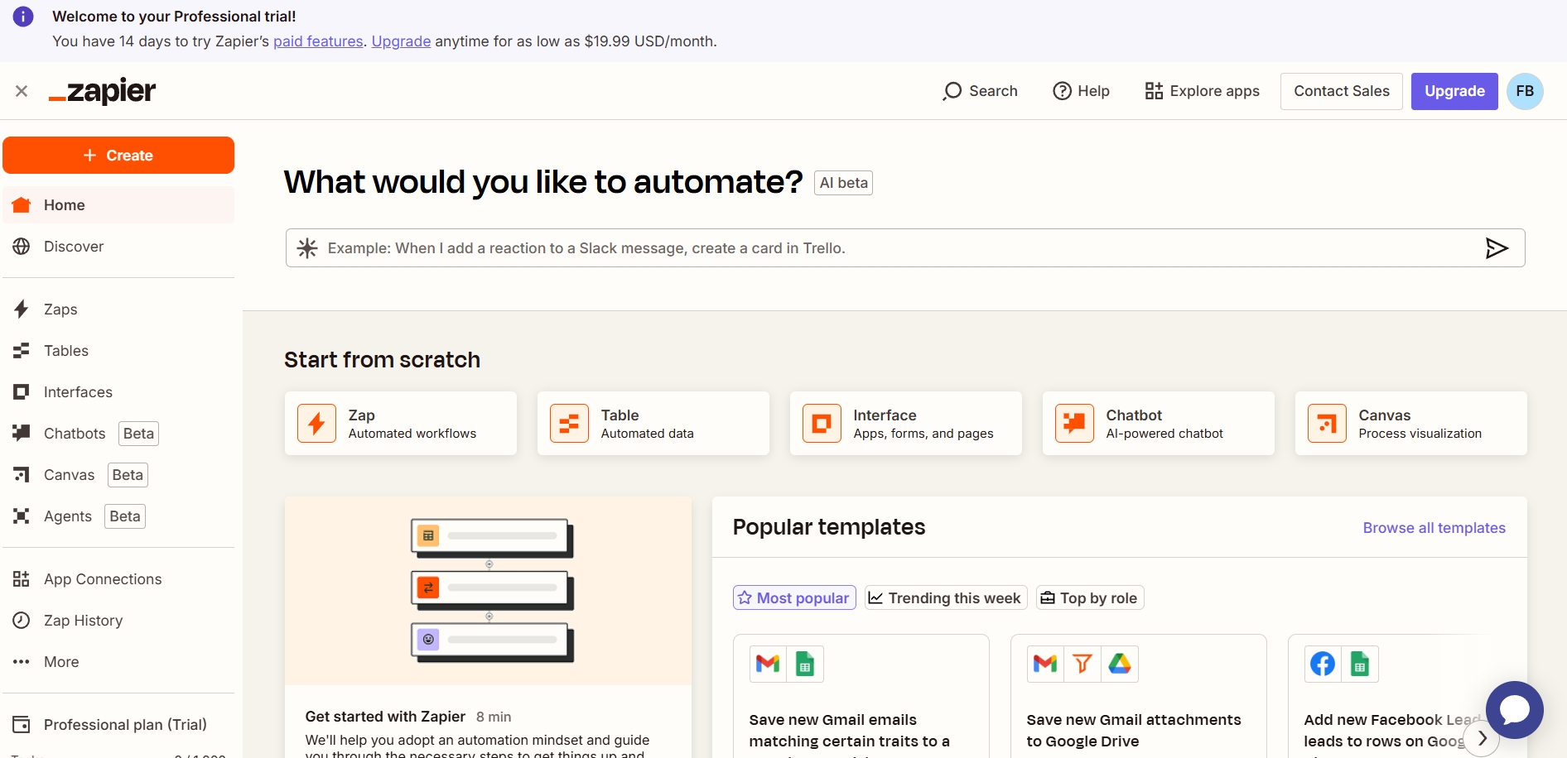Click Browse all templates link
1567x758 pixels.
1434,528
